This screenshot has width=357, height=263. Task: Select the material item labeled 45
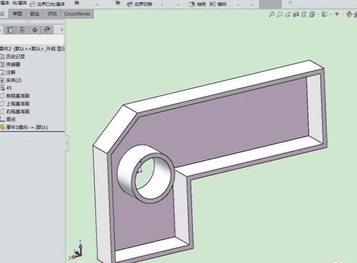6,88
